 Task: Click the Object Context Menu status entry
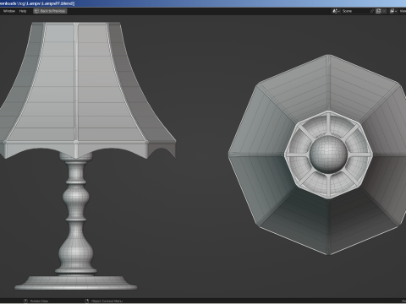coord(104,301)
